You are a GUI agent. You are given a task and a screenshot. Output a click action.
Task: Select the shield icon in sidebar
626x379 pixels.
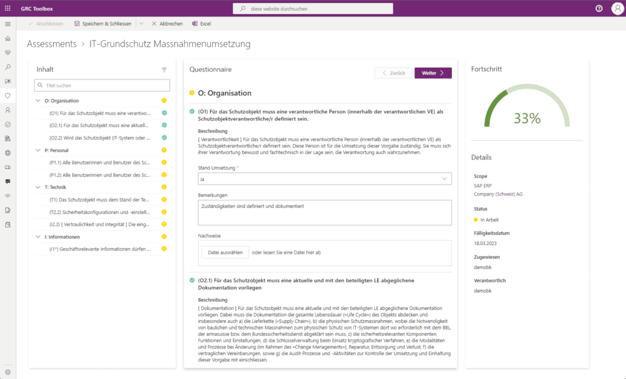pos(7,96)
